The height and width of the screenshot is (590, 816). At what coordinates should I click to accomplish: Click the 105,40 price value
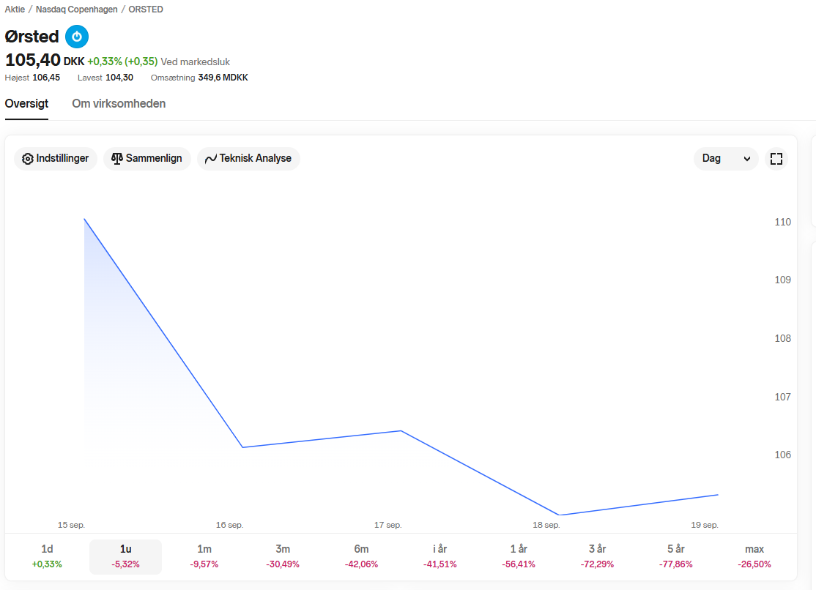(x=33, y=60)
